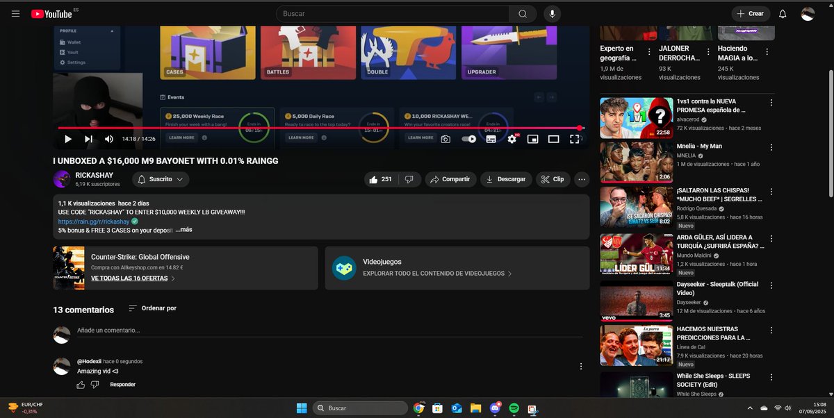This screenshot has width=834, height=418.
Task: Skip to the next video
Action: (88, 139)
